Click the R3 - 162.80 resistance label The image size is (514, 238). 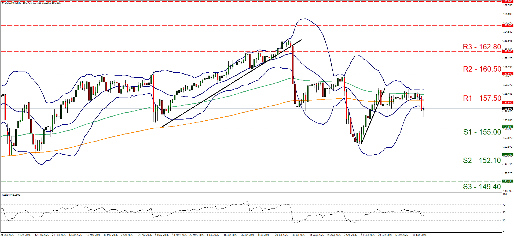point(482,47)
